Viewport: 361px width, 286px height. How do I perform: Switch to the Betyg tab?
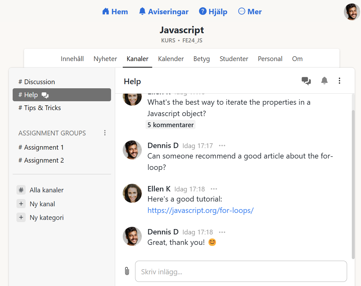(x=202, y=59)
